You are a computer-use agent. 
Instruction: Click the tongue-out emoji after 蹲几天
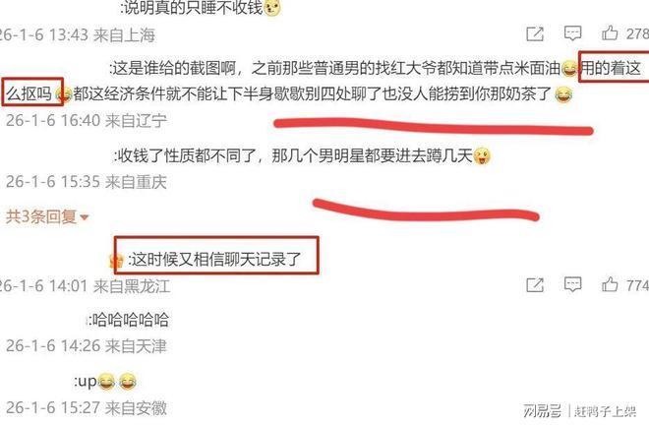tap(482, 156)
